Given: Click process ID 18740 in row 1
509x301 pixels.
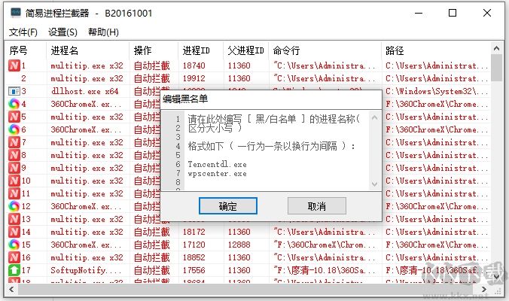Looking at the screenshot, I should click(x=194, y=65).
